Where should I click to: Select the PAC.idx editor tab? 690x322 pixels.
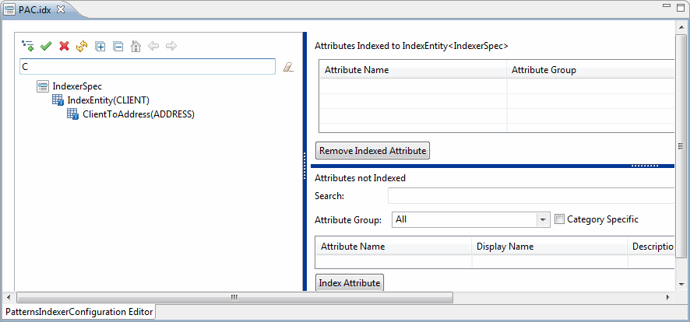coord(35,9)
